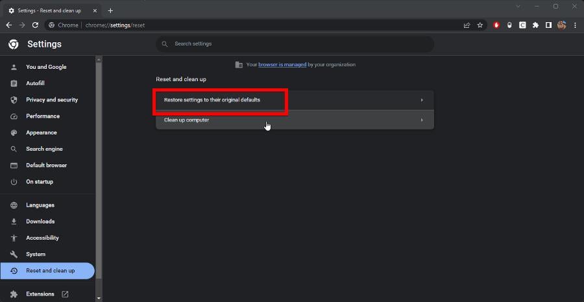Click the share page icon in address bar
Image resolution: width=584 pixels, height=302 pixels.
(467, 25)
